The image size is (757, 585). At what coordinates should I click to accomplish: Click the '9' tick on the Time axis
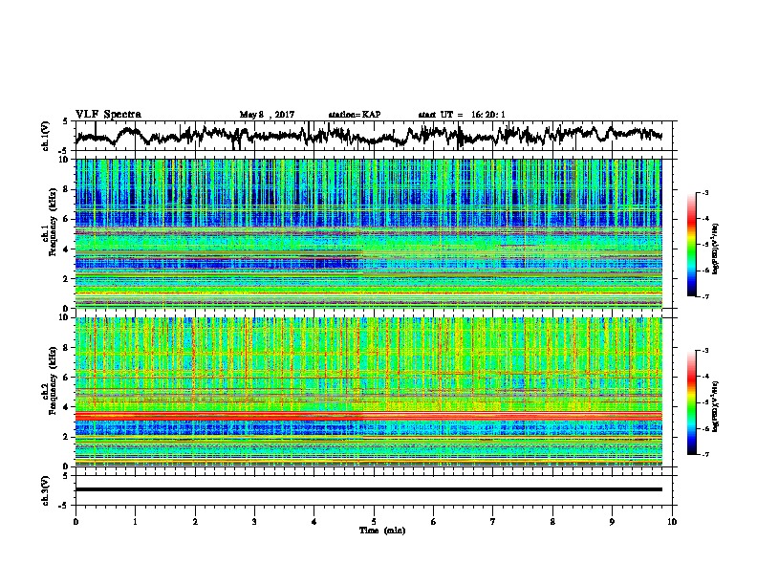click(612, 522)
